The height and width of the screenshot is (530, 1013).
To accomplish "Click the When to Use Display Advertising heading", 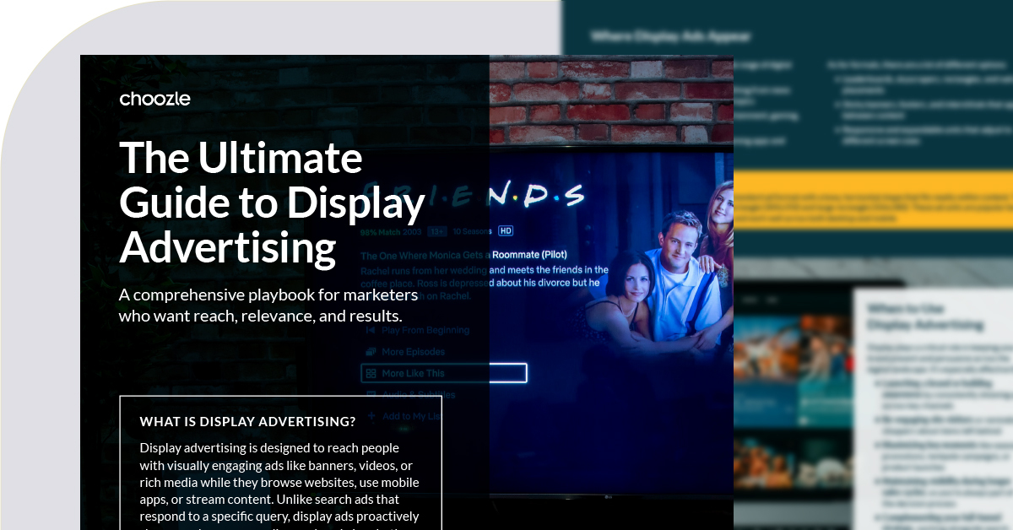I will click(x=925, y=316).
